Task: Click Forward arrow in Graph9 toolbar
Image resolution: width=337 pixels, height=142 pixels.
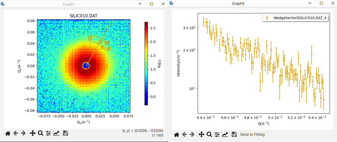Action: tap(192, 135)
